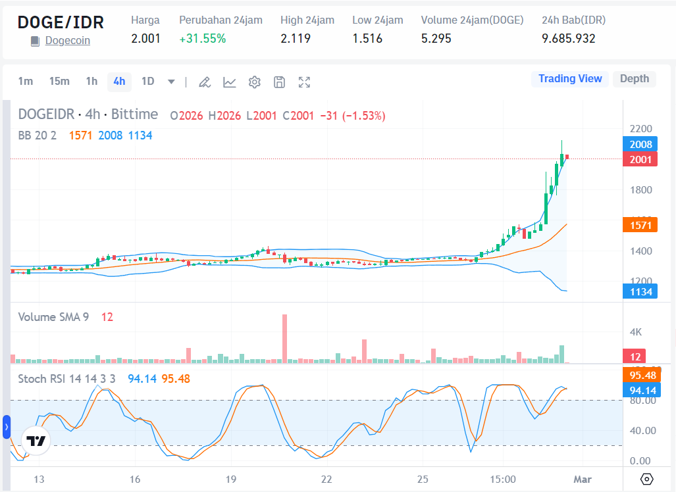The height and width of the screenshot is (492, 676).
Task: Click the Harga price value 2.001
Action: click(145, 39)
